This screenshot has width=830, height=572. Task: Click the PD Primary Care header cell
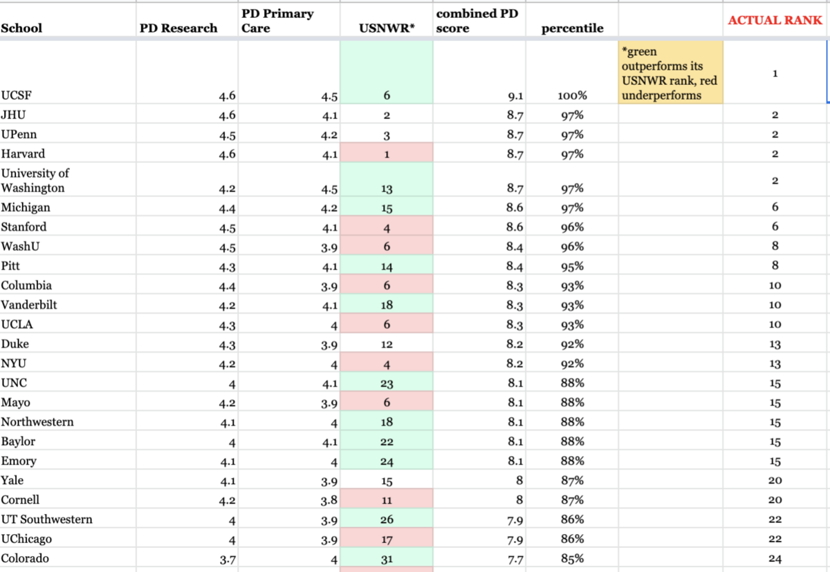pos(277,21)
